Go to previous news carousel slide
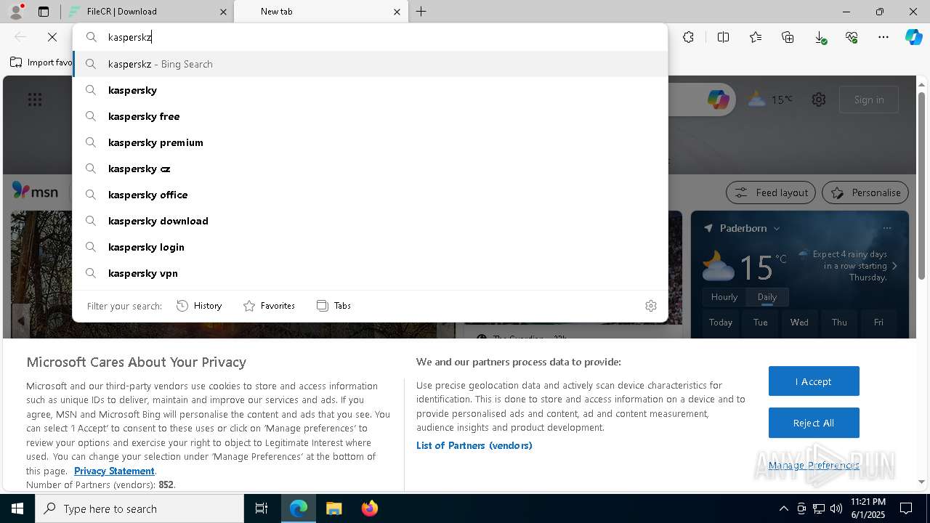The height and width of the screenshot is (523, 930). click(21, 320)
